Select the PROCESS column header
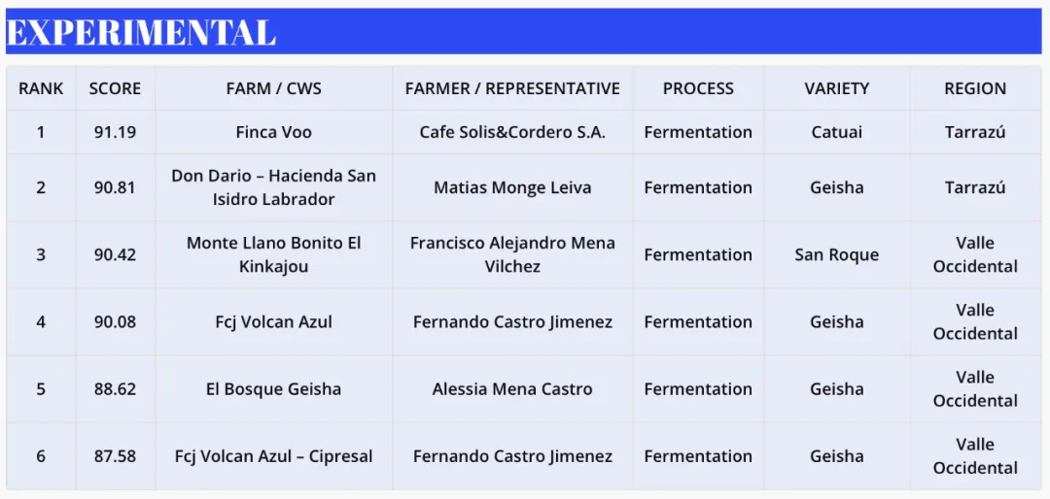The width and height of the screenshot is (1050, 499). pos(698,88)
